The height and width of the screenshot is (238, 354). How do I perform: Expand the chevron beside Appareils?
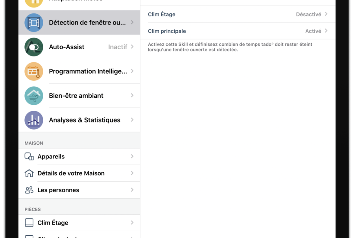pyautogui.click(x=132, y=156)
